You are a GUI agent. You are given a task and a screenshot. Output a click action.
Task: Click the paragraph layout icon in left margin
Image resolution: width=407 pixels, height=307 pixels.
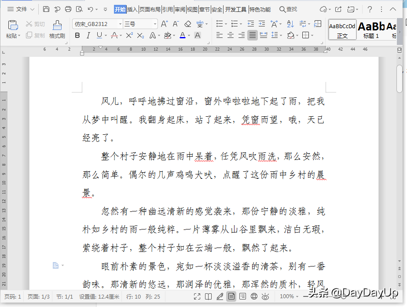tap(56, 265)
